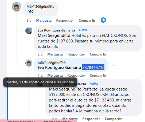The image size is (145, 122).
Task: Click the 2 d timestamp on Eva's reply
Action: [x=40, y=54]
